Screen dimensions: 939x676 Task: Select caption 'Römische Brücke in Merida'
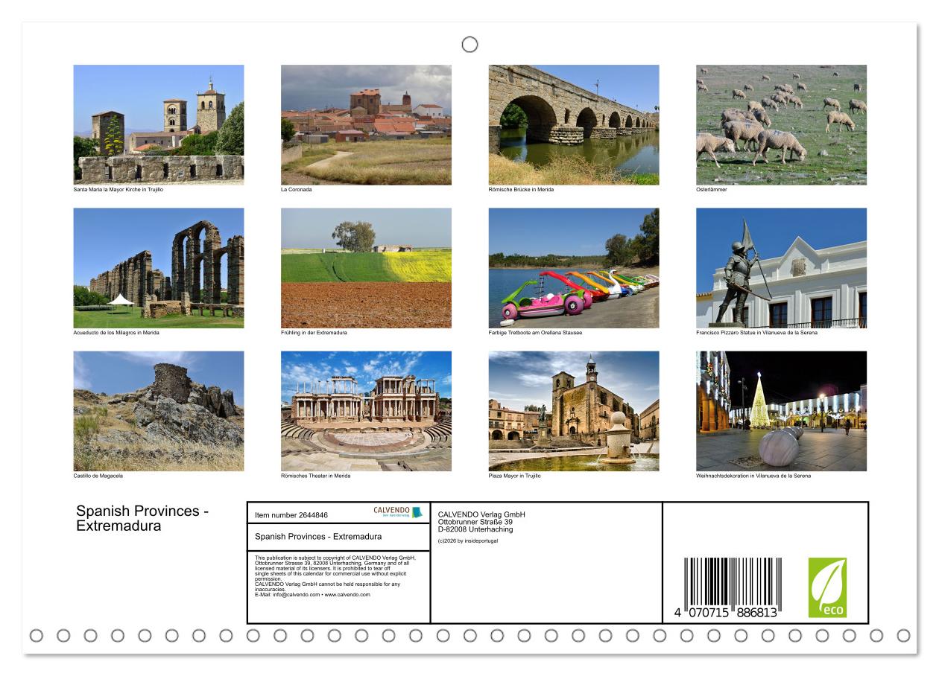point(521,190)
